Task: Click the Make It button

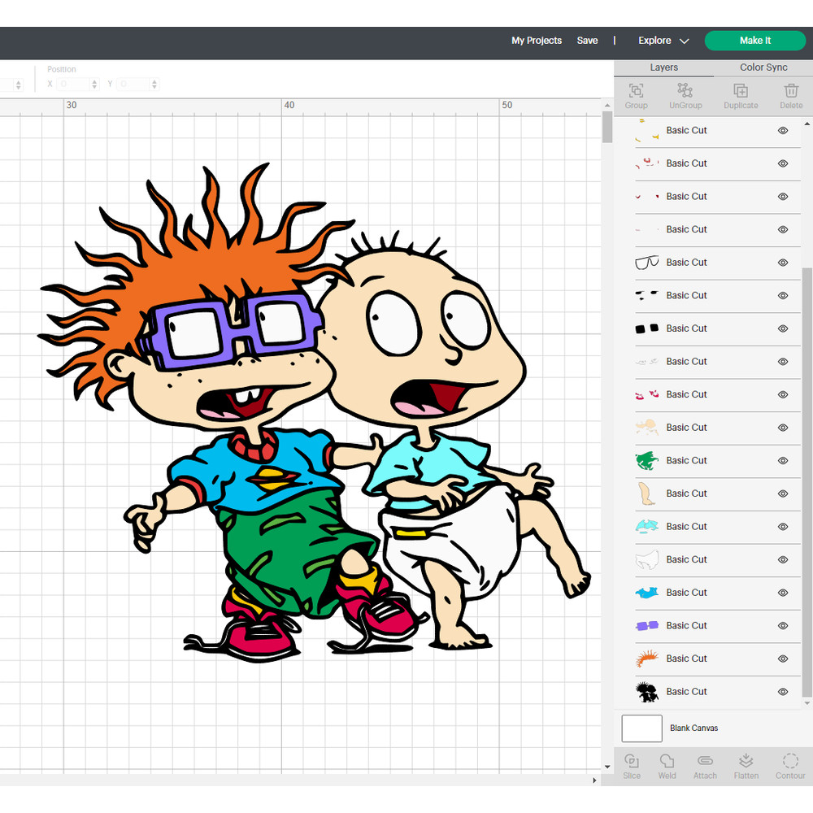Action: coord(754,40)
